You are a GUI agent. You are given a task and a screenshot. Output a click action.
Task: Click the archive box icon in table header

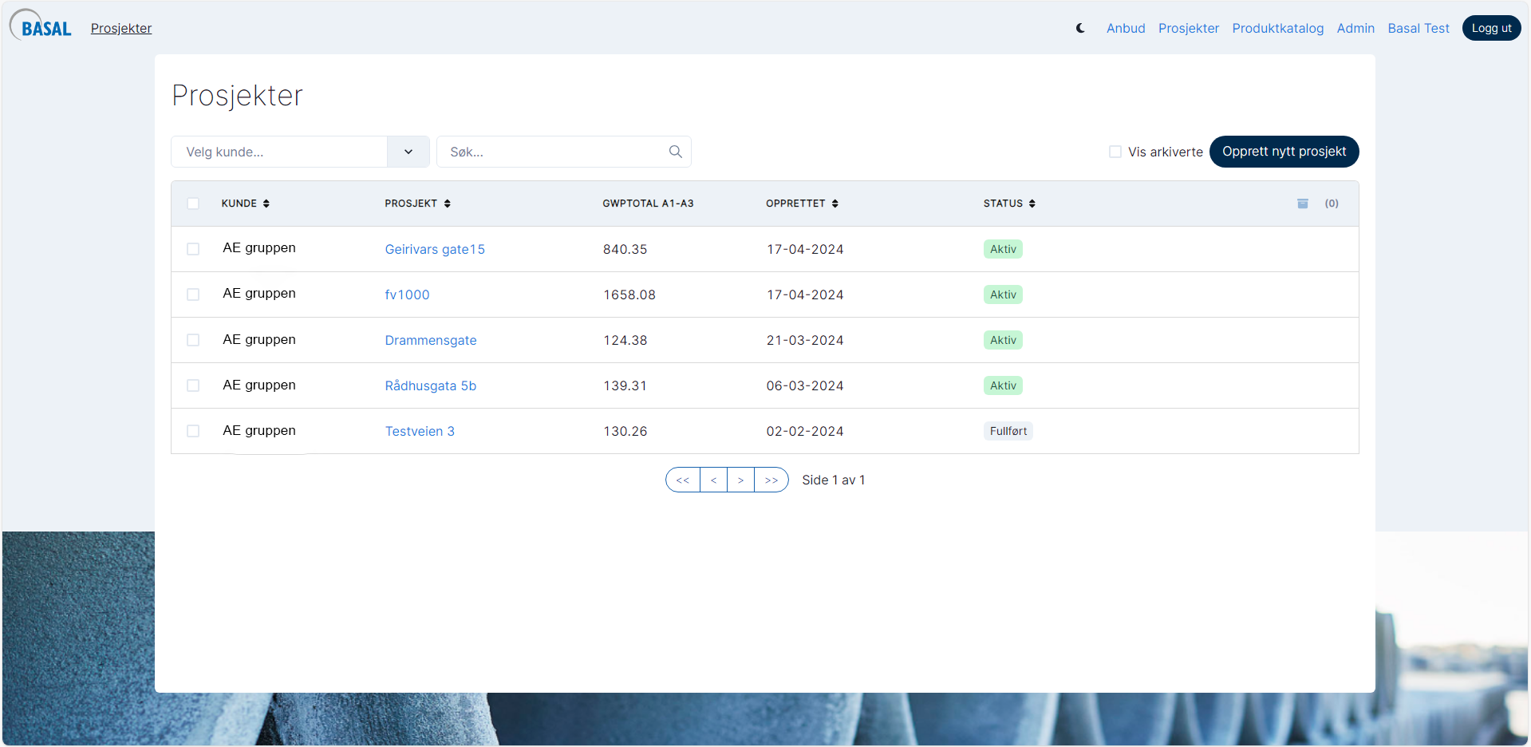pos(1302,204)
